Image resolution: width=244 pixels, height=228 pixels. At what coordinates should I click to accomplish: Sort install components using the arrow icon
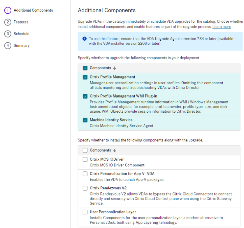115,150
